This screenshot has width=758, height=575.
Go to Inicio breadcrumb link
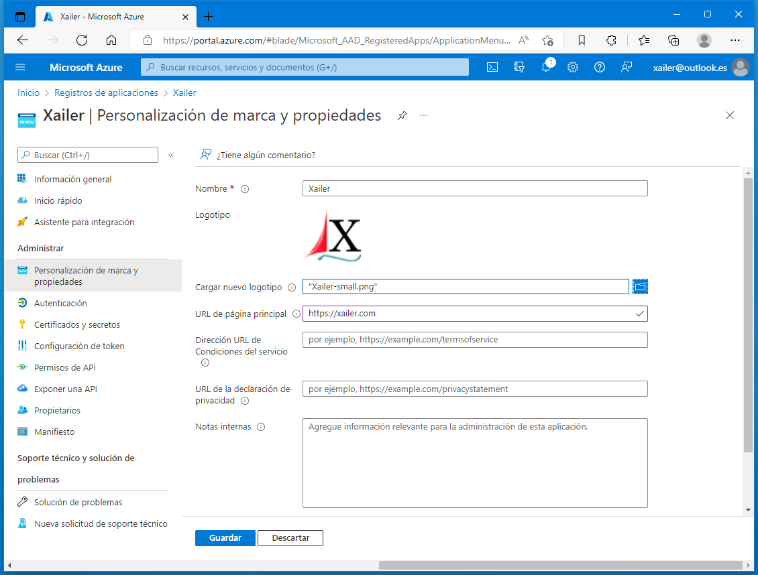point(29,92)
